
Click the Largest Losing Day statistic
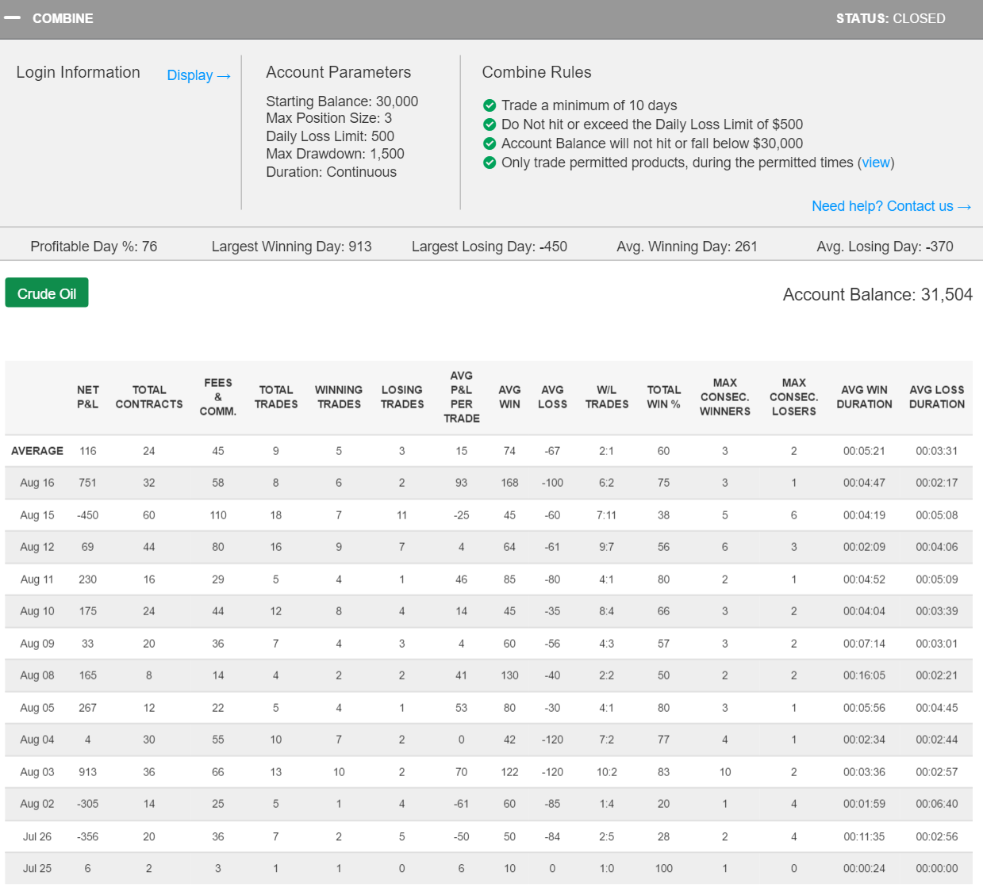pyautogui.click(x=489, y=246)
